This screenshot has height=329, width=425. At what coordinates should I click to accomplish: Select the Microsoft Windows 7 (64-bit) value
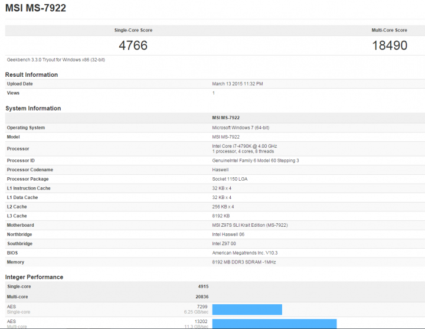[241, 128]
